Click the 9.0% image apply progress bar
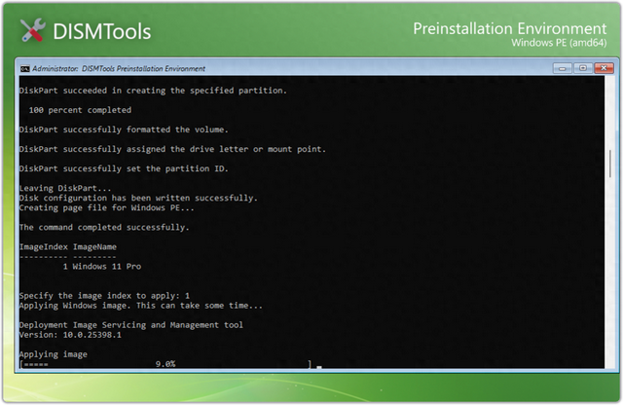Screen dimensions: 623x405 point(165,364)
